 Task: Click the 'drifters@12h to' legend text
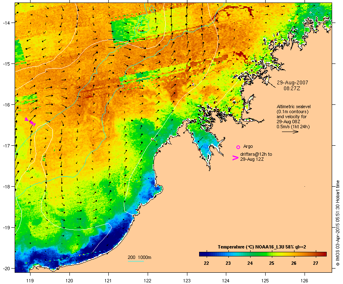(256, 154)
